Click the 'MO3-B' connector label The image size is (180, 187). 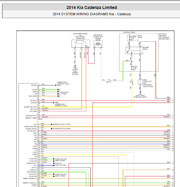tap(40, 119)
